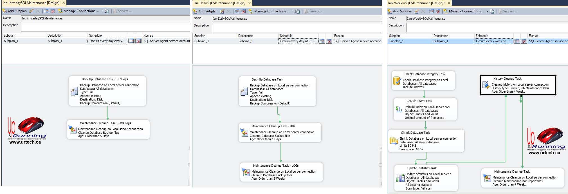The width and height of the screenshot is (568, 194).
Task: Expand Manage Connections dropdown arrow in Daily toolbar
Action: pos(293,12)
